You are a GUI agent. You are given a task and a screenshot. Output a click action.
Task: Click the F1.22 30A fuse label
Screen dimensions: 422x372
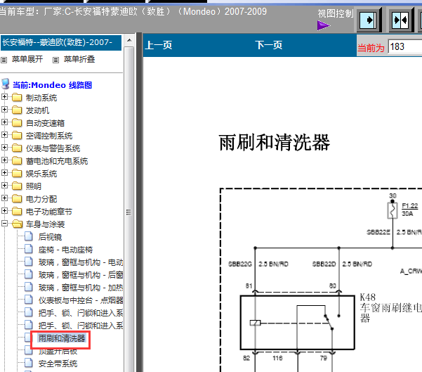(409, 210)
